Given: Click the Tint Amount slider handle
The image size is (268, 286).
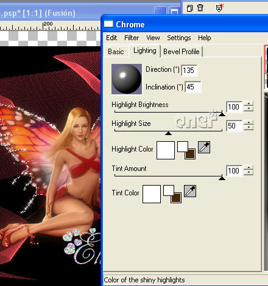Looking at the screenshot, I should tap(222, 178).
